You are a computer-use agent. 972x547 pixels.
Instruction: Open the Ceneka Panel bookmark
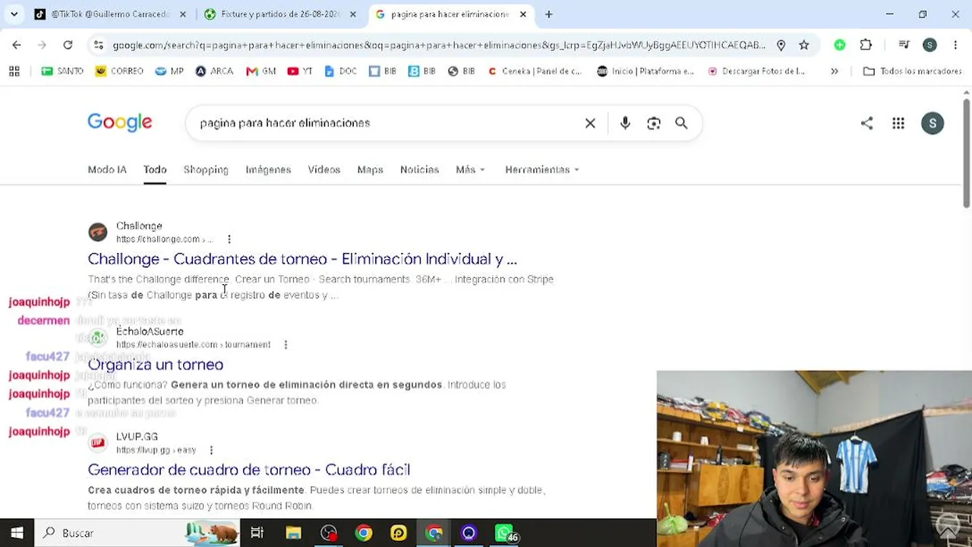pos(535,71)
